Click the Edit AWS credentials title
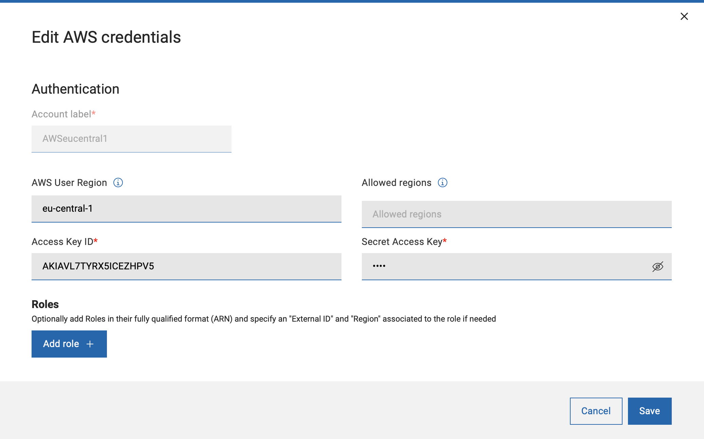704x439 pixels. [x=106, y=37]
